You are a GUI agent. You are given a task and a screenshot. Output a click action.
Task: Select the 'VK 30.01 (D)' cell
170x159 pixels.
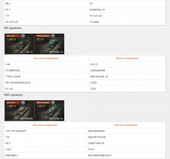[127, 16]
